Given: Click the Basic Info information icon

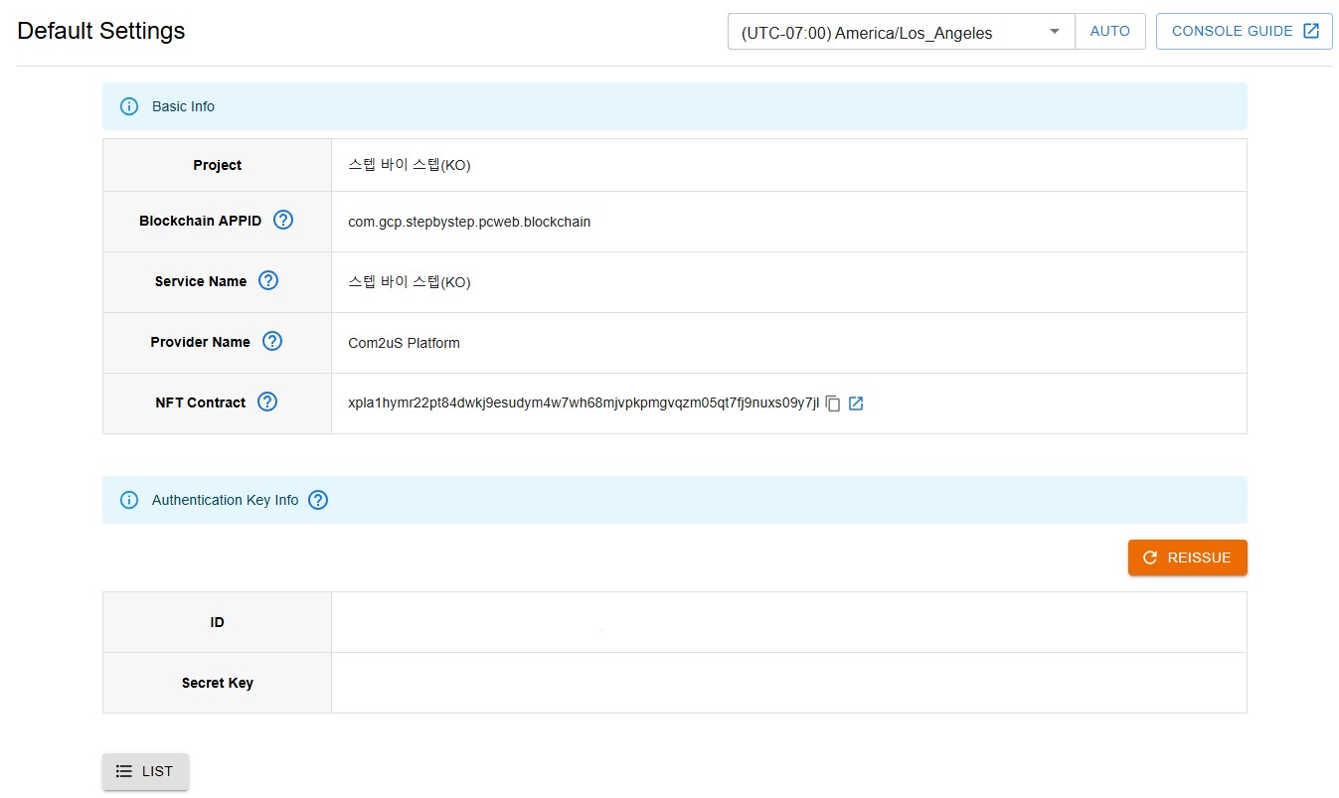Looking at the screenshot, I should pos(129,106).
